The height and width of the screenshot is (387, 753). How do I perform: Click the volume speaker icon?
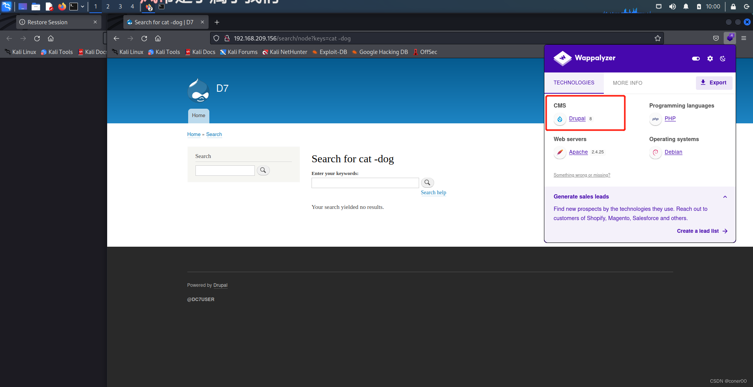tap(672, 6)
